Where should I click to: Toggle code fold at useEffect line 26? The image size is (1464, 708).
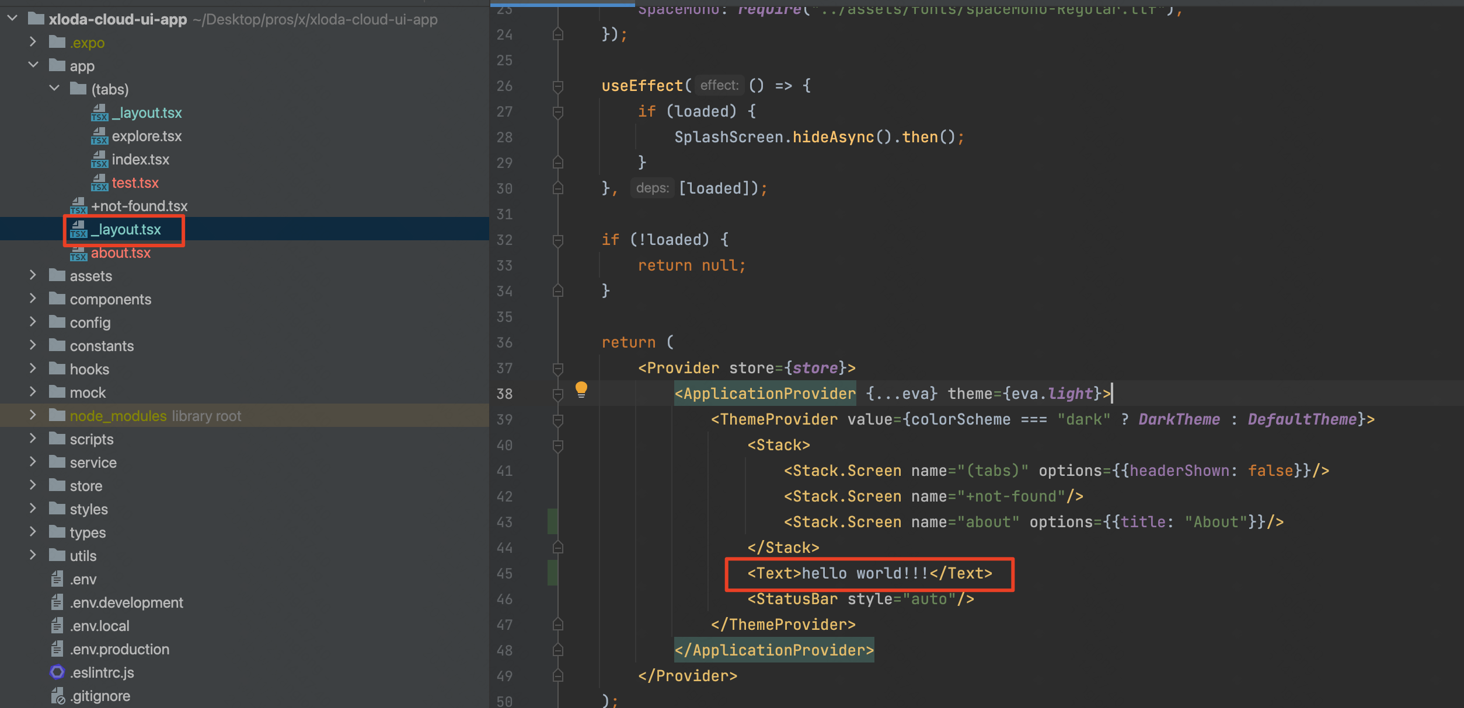(x=557, y=86)
